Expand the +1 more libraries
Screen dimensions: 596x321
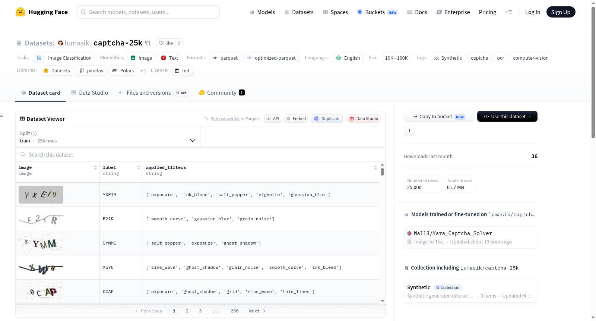[x=143, y=70]
